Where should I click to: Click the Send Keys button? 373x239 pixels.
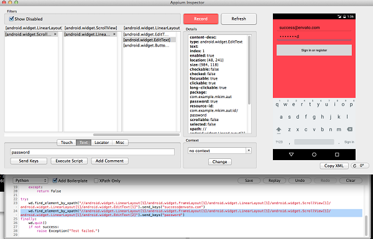pyautogui.click(x=29, y=161)
